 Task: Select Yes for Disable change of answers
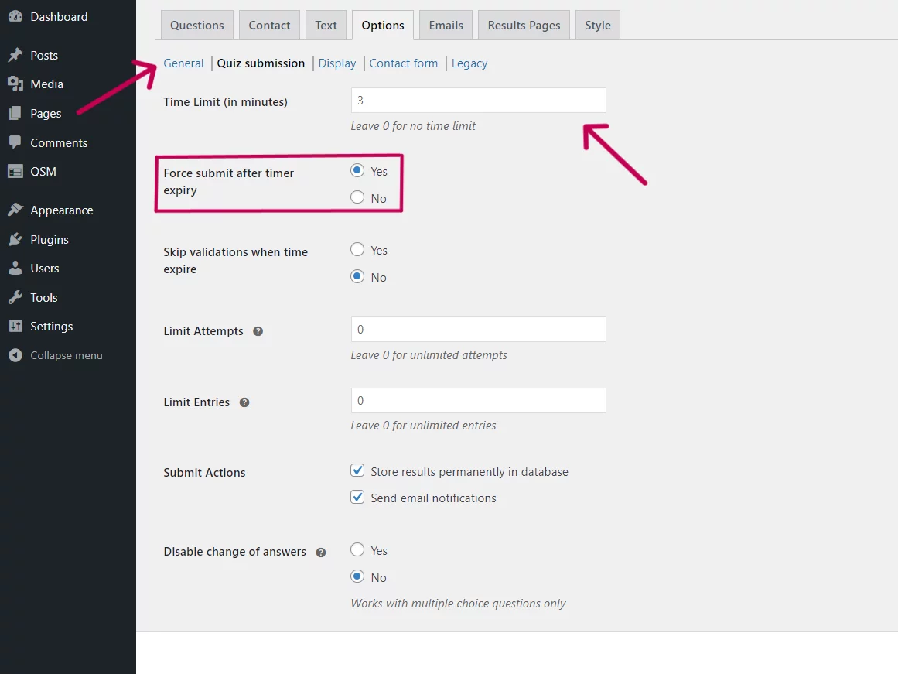[357, 549]
